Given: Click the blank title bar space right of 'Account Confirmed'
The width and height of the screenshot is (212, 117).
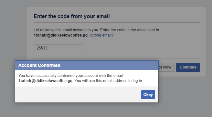Looking at the screenshot, I should 109,65.
